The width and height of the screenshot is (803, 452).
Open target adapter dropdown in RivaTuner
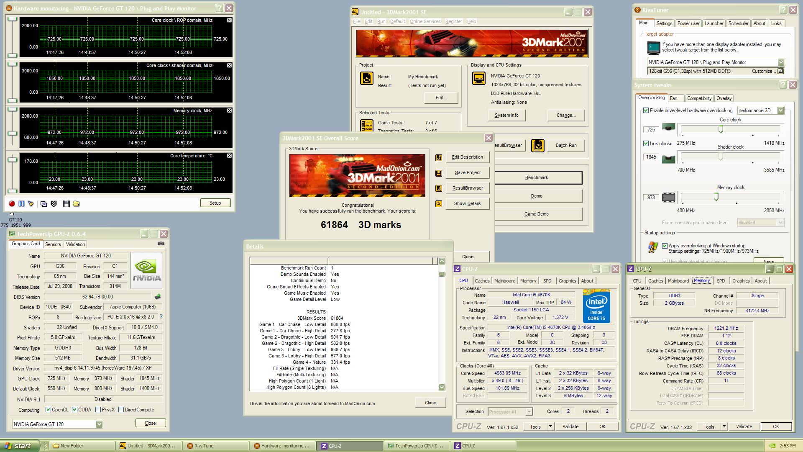point(781,62)
